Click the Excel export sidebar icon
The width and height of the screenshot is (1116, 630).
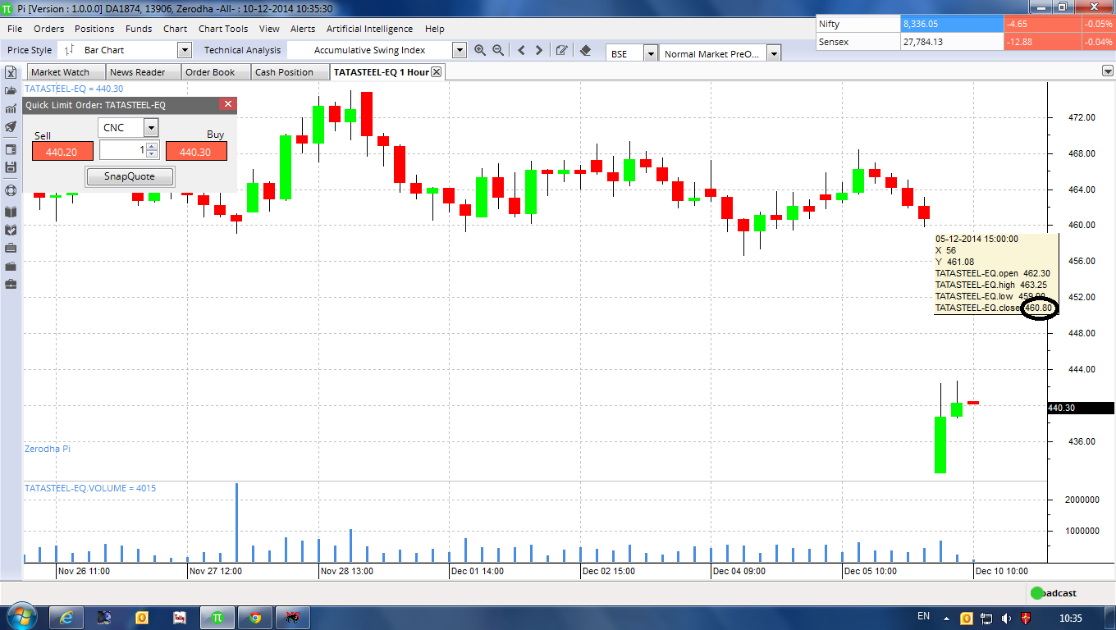pyautogui.click(x=11, y=72)
